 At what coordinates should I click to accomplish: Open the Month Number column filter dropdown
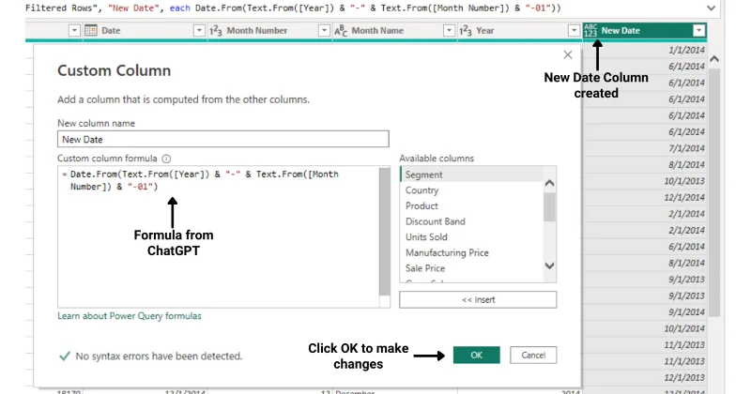[324, 31]
